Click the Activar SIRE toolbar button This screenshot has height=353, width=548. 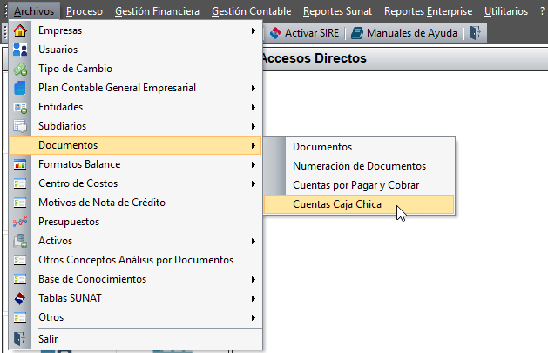click(x=304, y=33)
